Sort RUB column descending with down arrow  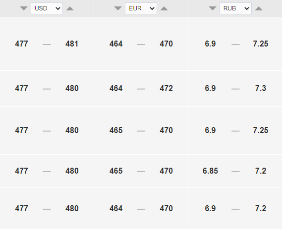click(213, 8)
